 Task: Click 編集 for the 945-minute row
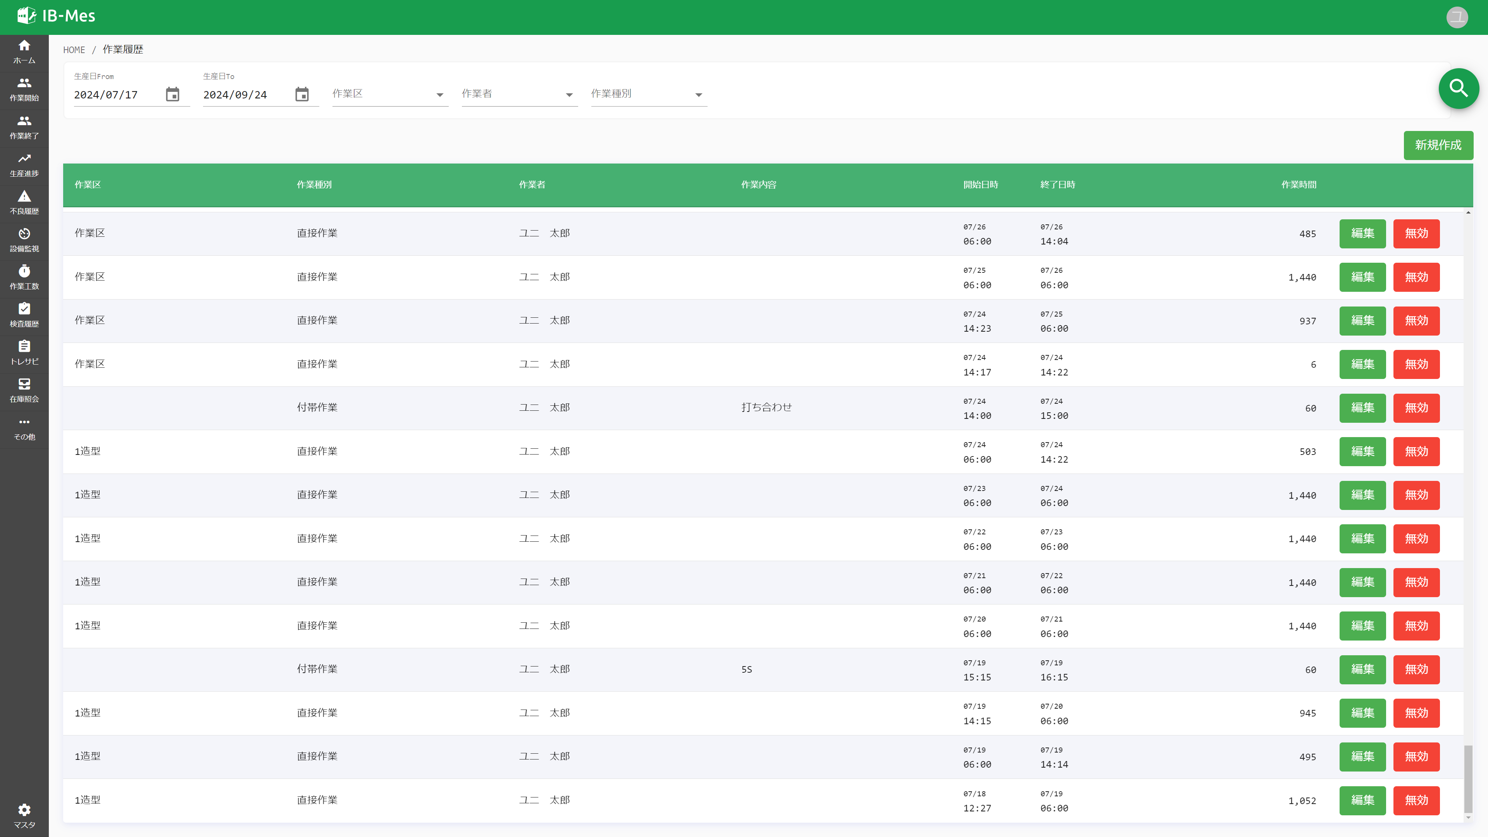point(1363,713)
